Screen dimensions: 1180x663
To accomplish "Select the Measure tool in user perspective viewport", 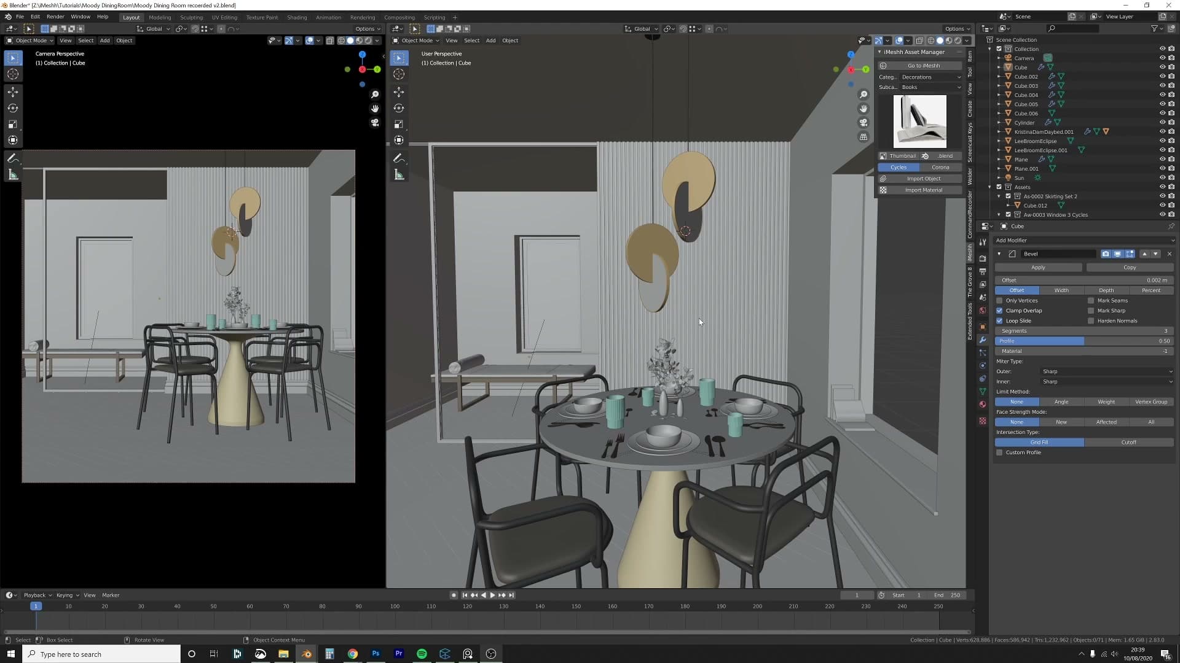I will [399, 175].
